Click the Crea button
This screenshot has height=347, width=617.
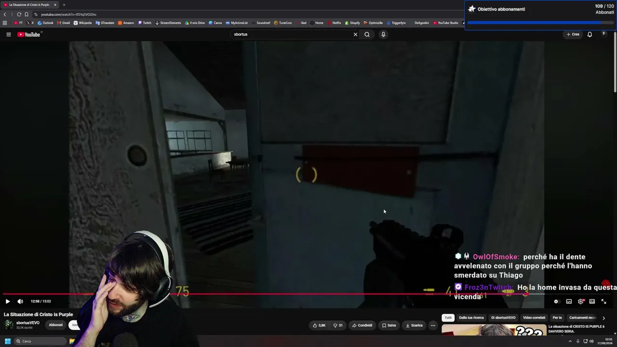(573, 34)
